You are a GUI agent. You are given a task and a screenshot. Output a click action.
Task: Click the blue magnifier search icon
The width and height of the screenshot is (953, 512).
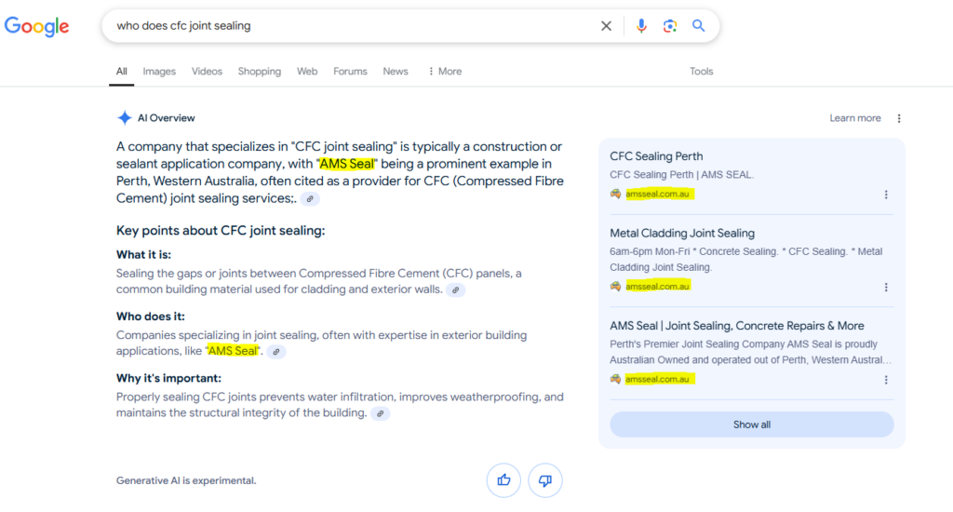tap(698, 25)
